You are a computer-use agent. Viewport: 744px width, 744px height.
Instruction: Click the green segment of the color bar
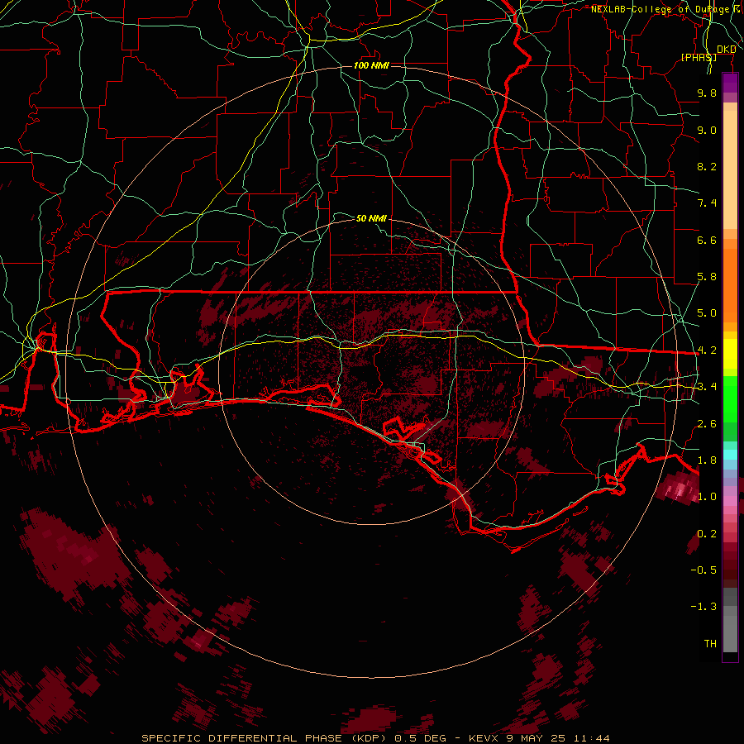730,399
